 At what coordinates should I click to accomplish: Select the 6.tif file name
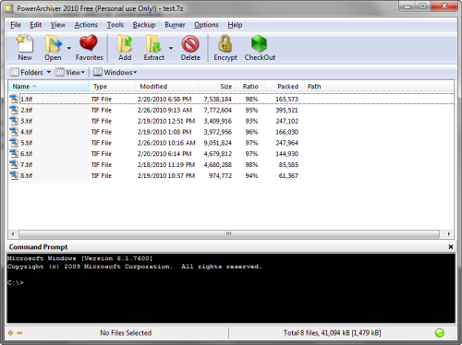pyautogui.click(x=26, y=154)
